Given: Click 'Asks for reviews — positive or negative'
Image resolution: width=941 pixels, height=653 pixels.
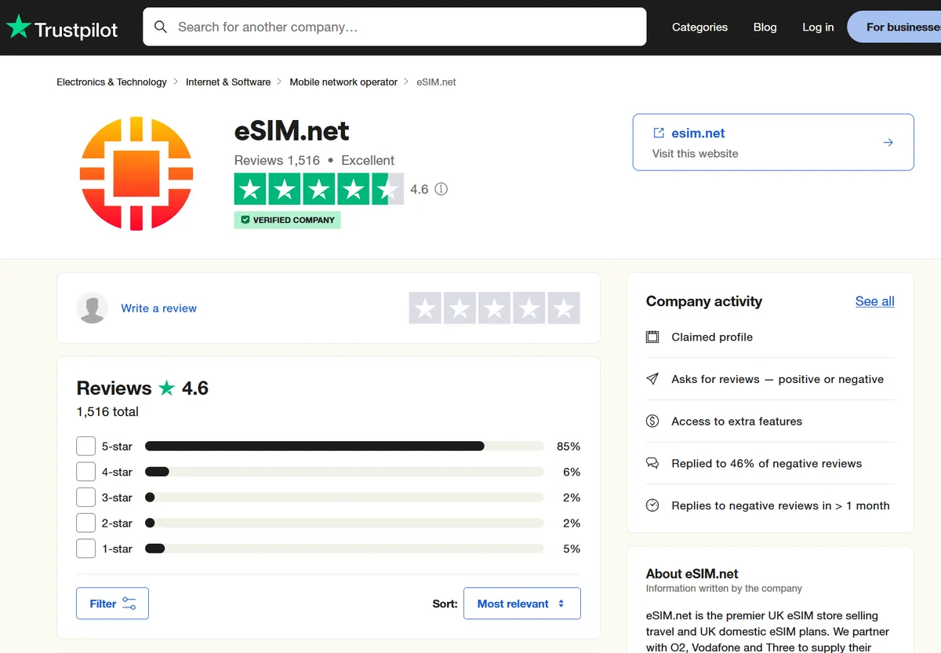Looking at the screenshot, I should 777,379.
